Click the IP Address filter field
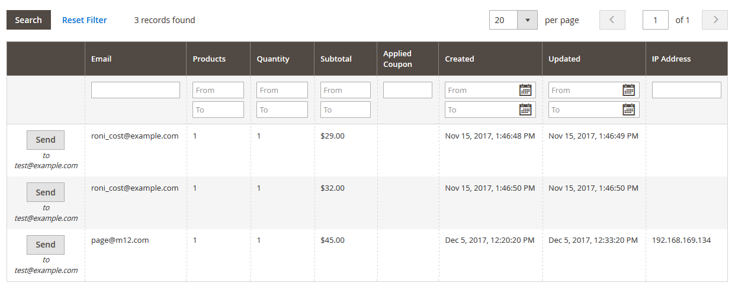Screen dimensions: 735x289 pos(686,90)
